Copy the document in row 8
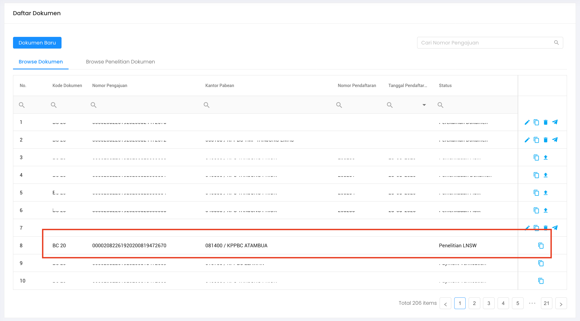Image resolution: width=580 pixels, height=321 pixels. [x=541, y=246]
